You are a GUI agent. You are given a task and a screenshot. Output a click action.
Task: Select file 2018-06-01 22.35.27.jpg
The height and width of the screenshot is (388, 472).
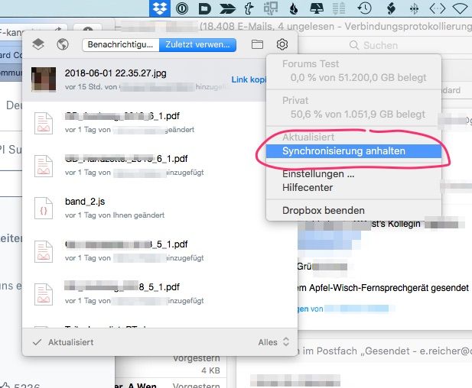point(144,79)
